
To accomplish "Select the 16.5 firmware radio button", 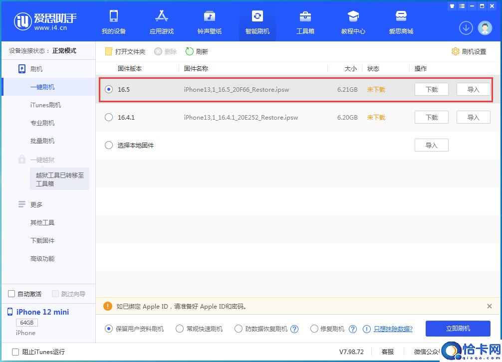I will pyautogui.click(x=109, y=89).
